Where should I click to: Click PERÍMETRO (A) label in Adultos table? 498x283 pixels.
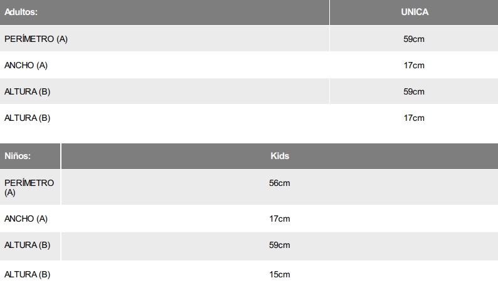coord(36,39)
